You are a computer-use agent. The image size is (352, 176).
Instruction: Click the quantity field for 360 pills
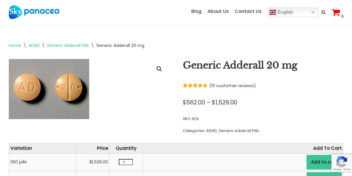click(x=126, y=162)
